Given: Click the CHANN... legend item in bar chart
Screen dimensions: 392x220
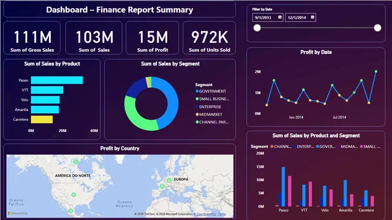Looking at the screenshot, I should [281, 147].
